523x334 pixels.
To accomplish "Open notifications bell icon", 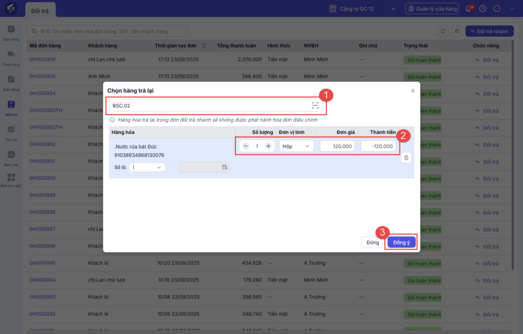I will (469, 9).
